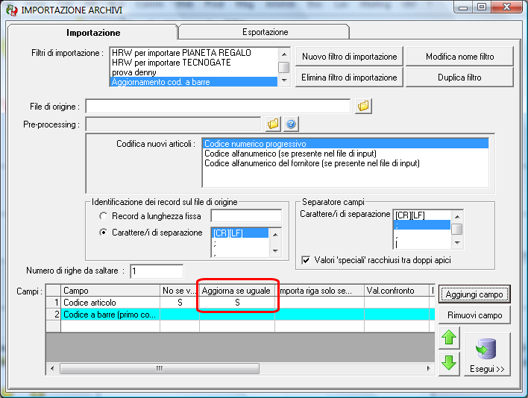Viewport: 528px width, 398px height.
Task: Click Modifica nome filtro button
Action: 459,57
